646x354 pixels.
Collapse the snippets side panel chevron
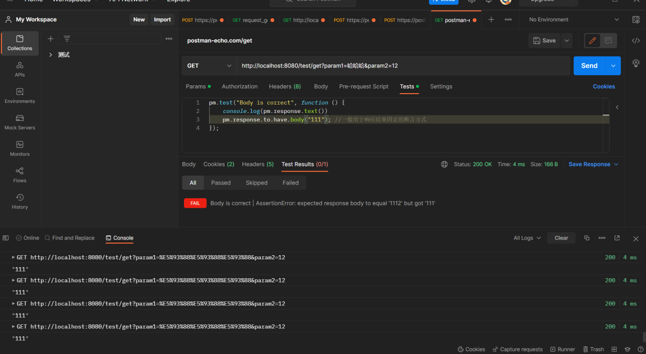click(617, 107)
